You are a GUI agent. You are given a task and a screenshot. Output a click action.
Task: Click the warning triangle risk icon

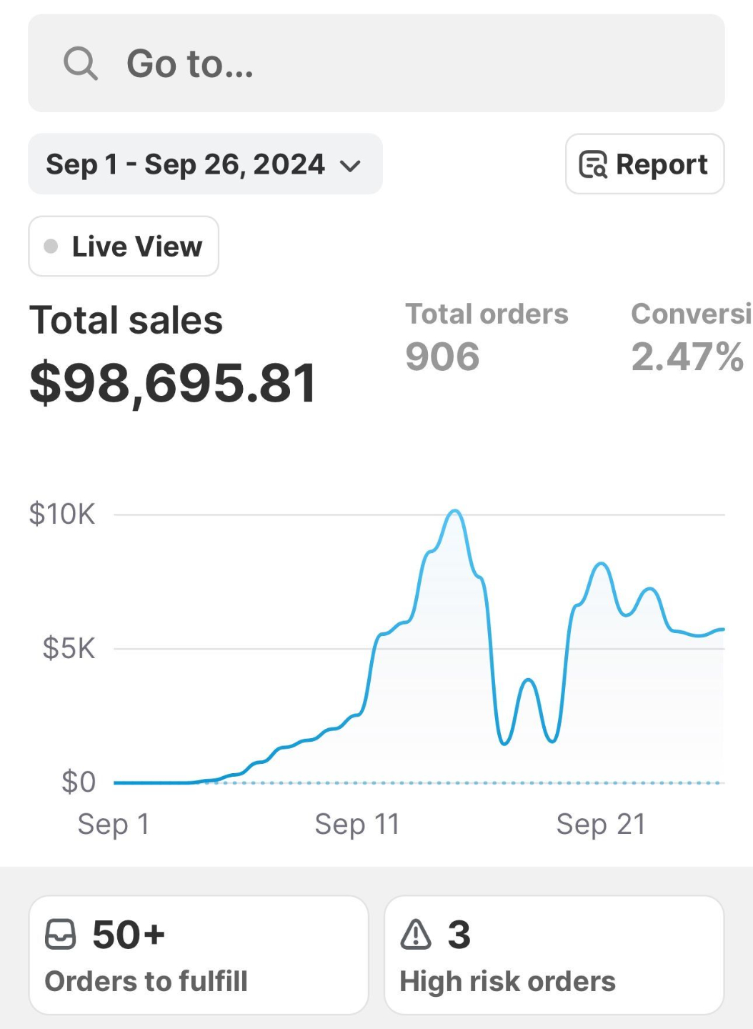416,934
